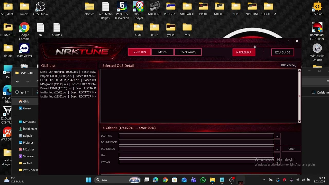Click the Selected OLS Detail scrollbar

tap(299, 96)
